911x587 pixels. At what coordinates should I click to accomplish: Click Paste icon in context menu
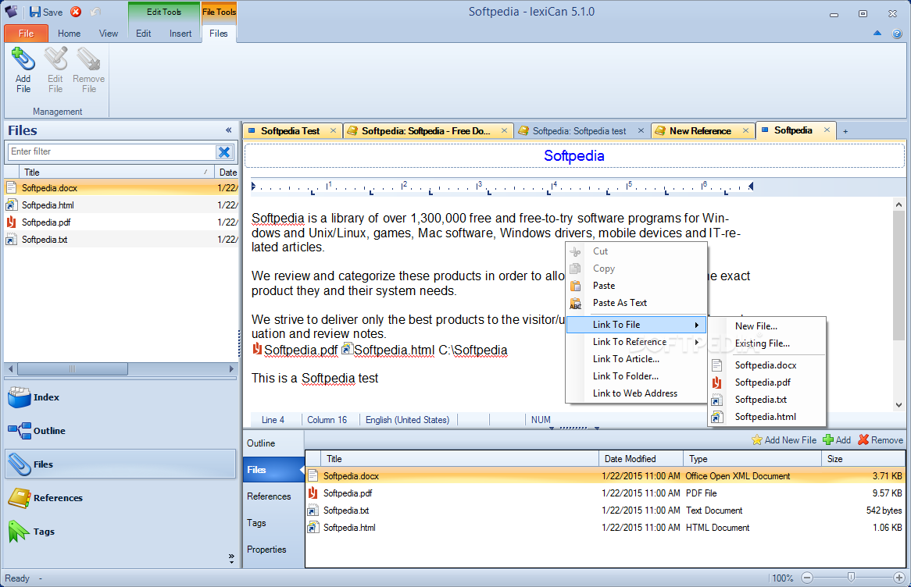(x=575, y=286)
